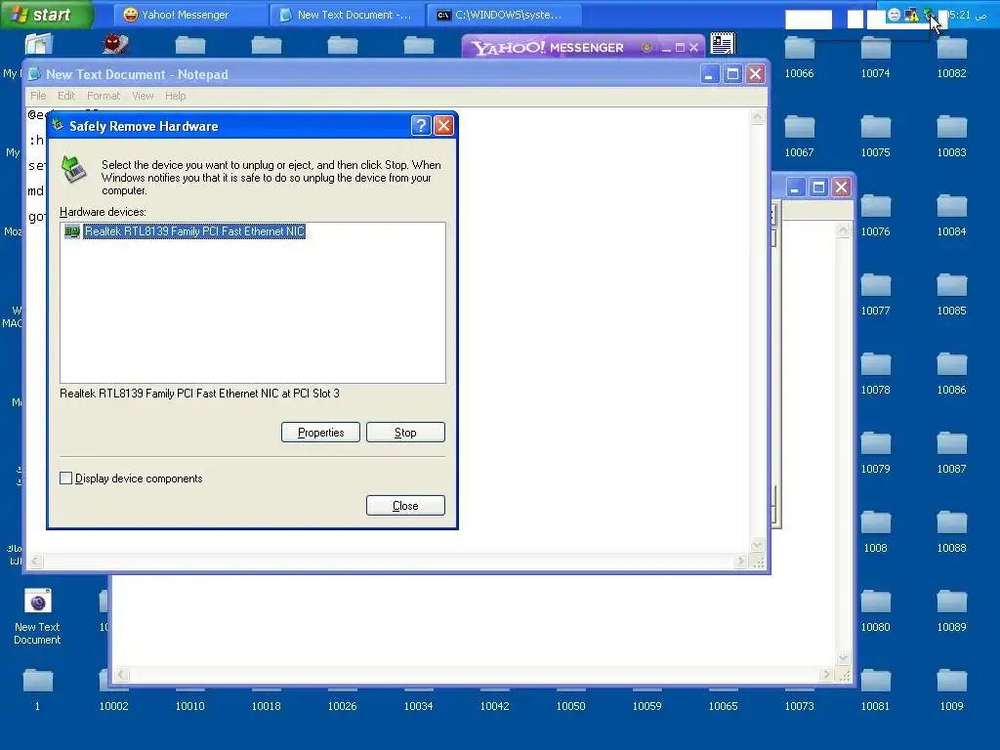Viewport: 1000px width, 750px height.
Task: Switch to the C:\WINDOWS\system command prompt taskbar button
Action: point(504,15)
